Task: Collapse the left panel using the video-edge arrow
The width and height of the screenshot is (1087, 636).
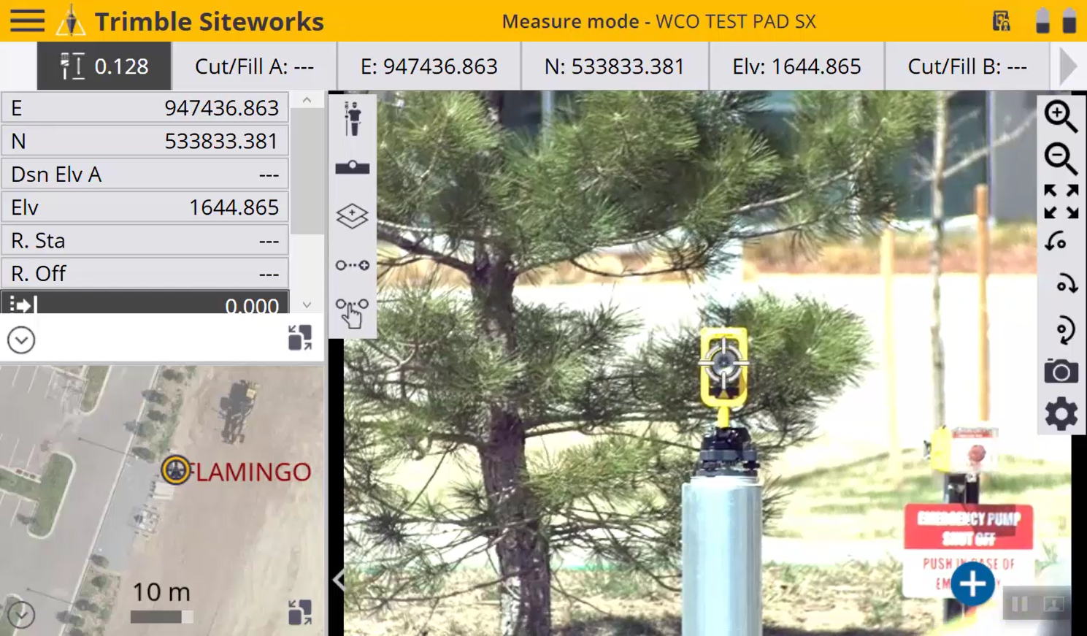Action: 338,580
